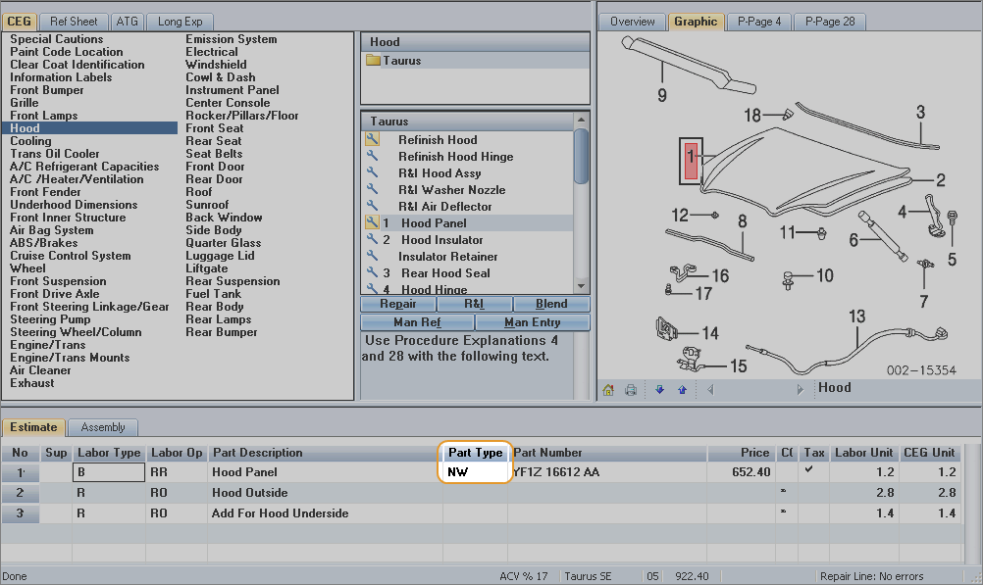The height and width of the screenshot is (585, 983).
Task: Click the blue down arrow icon
Action: [x=659, y=389]
